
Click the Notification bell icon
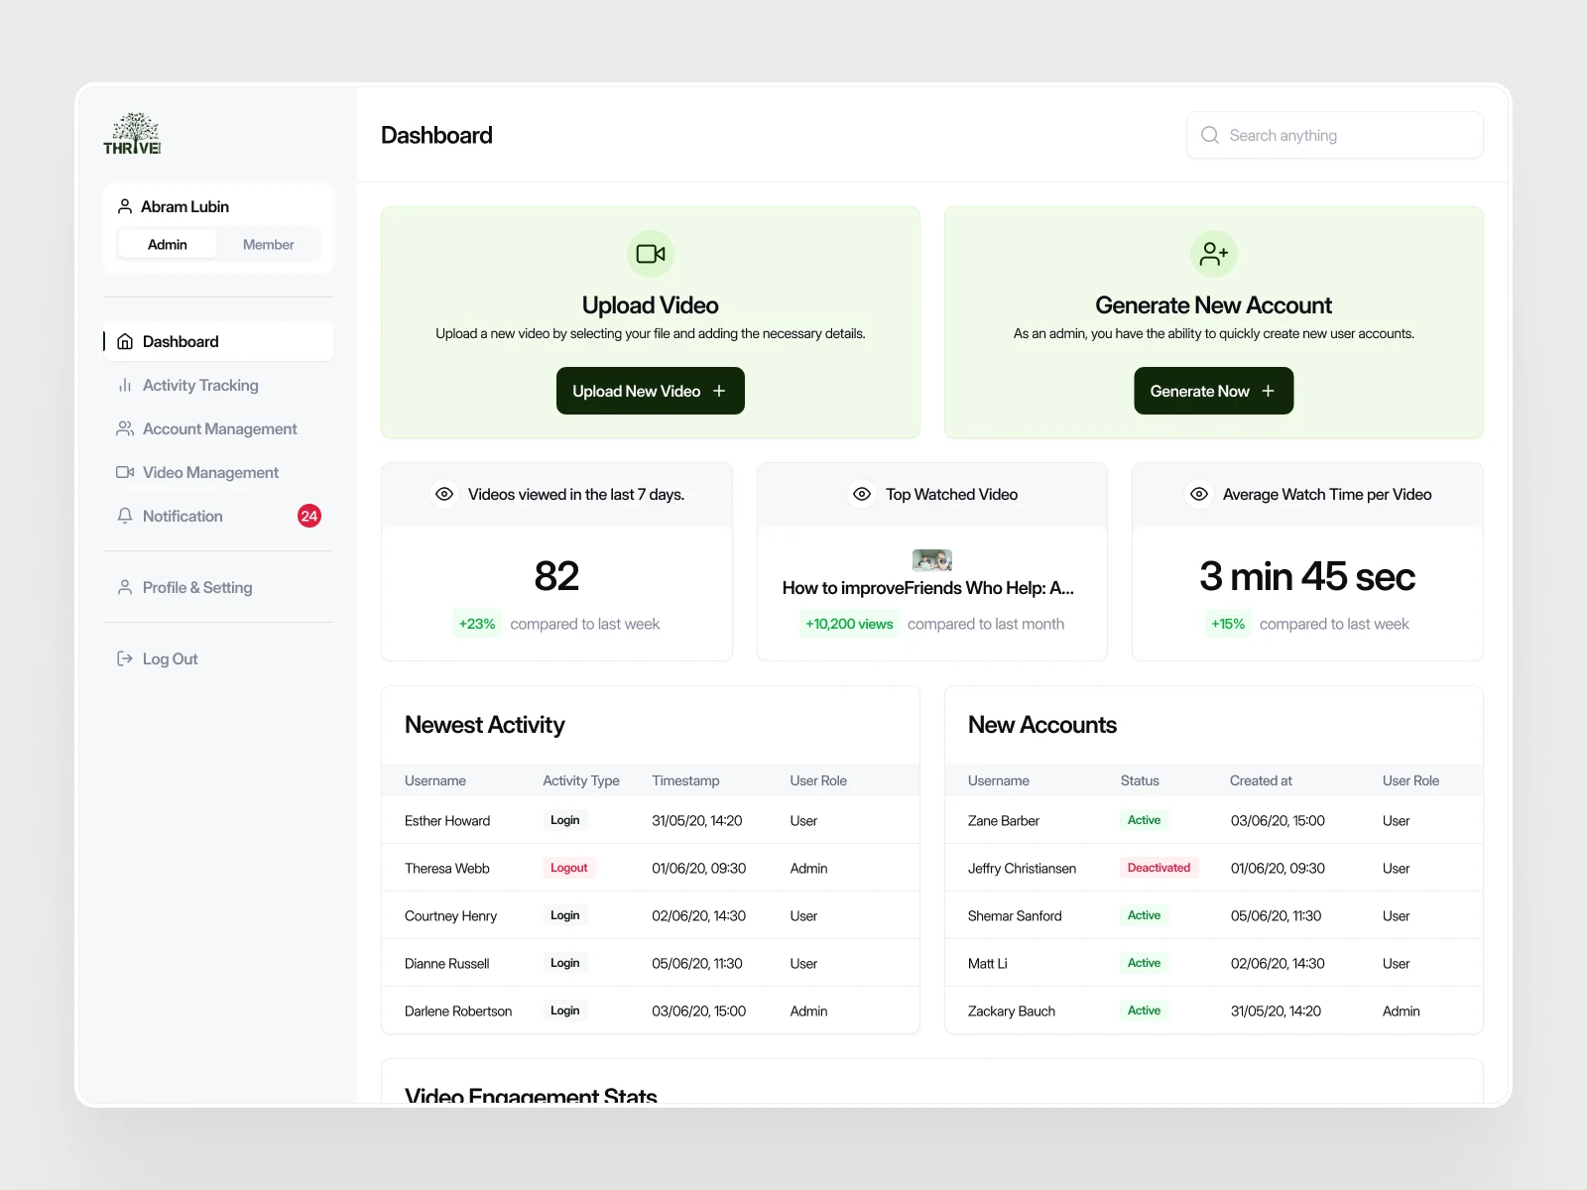point(125,516)
